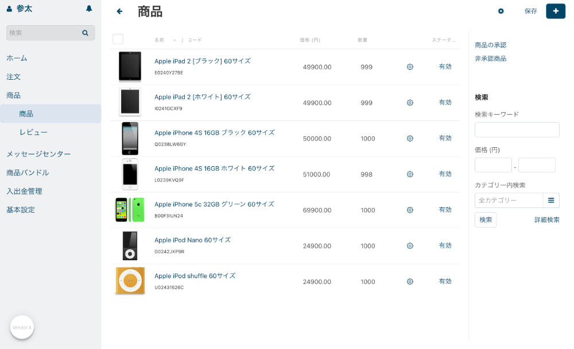Click the white iPhone 4S thumbnail
574x349 pixels.
(130, 174)
